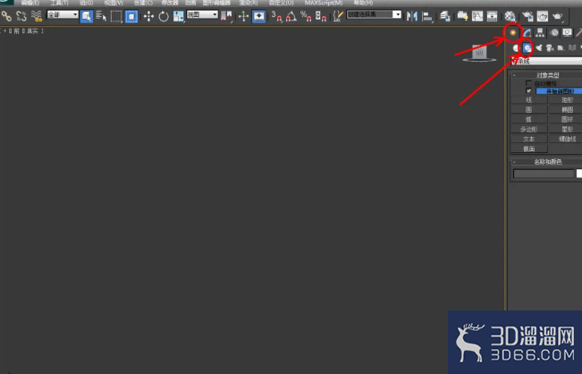Open the 工具(T) menu
The height and width of the screenshot is (374, 582).
(x=59, y=3)
